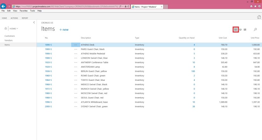Screen dimensions: 262x140
Task: Select Customers in the navigation pane
Action: 10,36
